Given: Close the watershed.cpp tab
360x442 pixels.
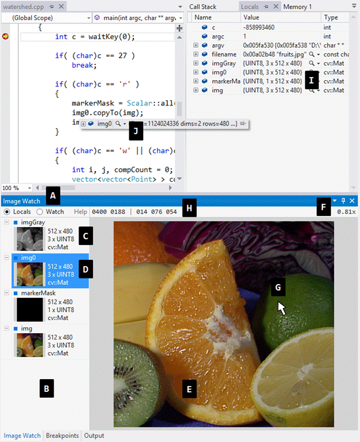Looking at the screenshot, I should pos(61,6).
